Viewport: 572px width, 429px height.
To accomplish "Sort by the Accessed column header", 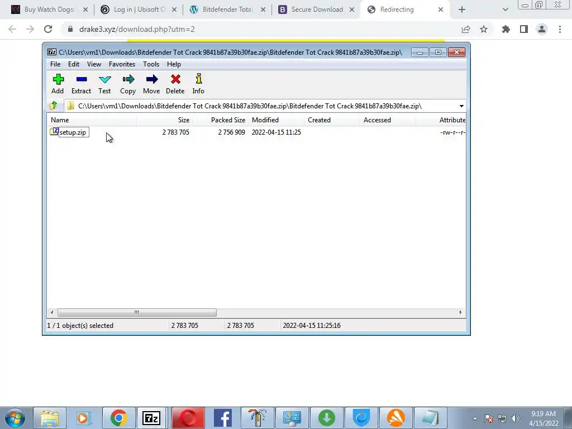I will tap(388, 120).
